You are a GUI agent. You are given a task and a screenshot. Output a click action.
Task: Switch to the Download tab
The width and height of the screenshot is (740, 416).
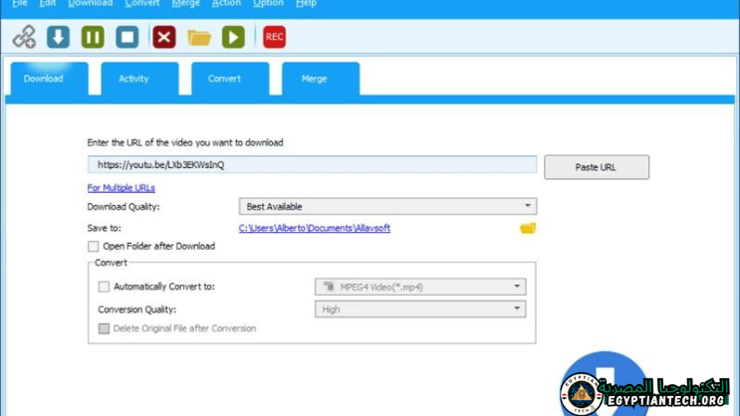click(49, 79)
